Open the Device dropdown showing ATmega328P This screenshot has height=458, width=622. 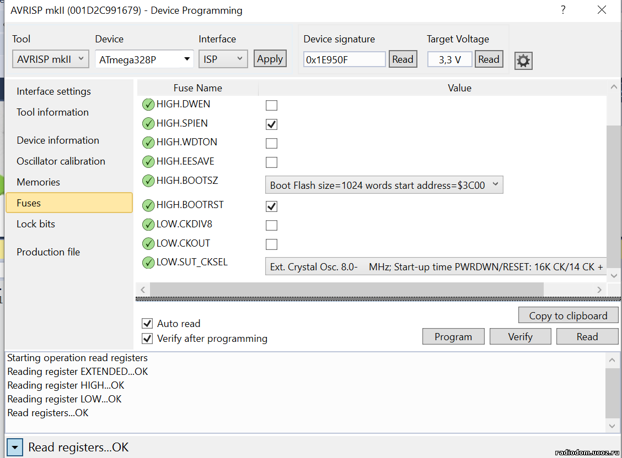tap(144, 59)
